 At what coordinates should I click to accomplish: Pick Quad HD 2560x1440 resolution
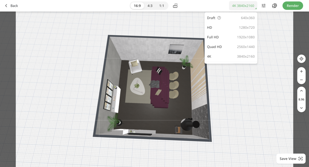(231, 47)
